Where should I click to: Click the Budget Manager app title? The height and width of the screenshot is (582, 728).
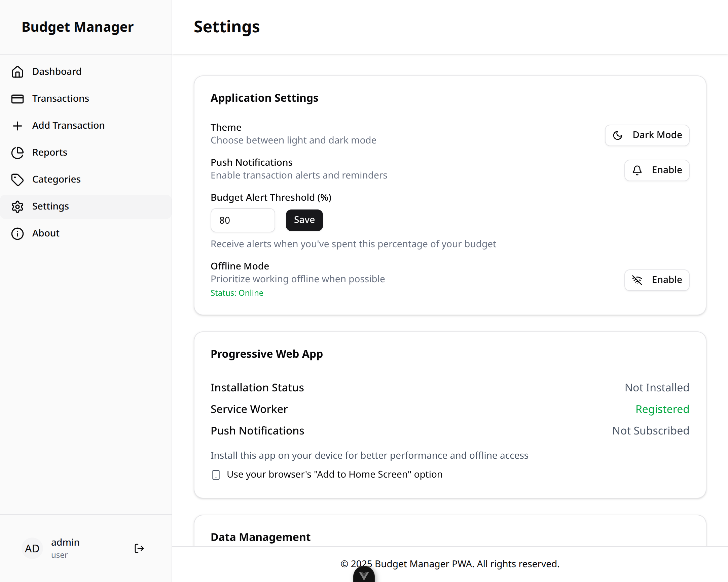tap(78, 27)
